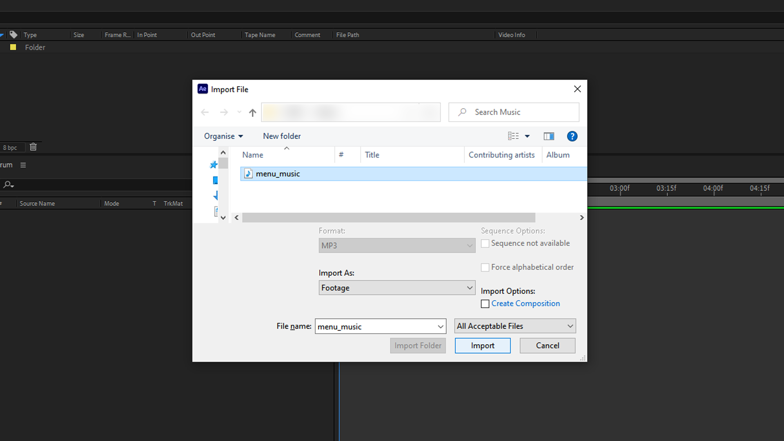Viewport: 784px width, 441px height.
Task: Click the yellow label swatch beside Folder
Action: click(13, 47)
